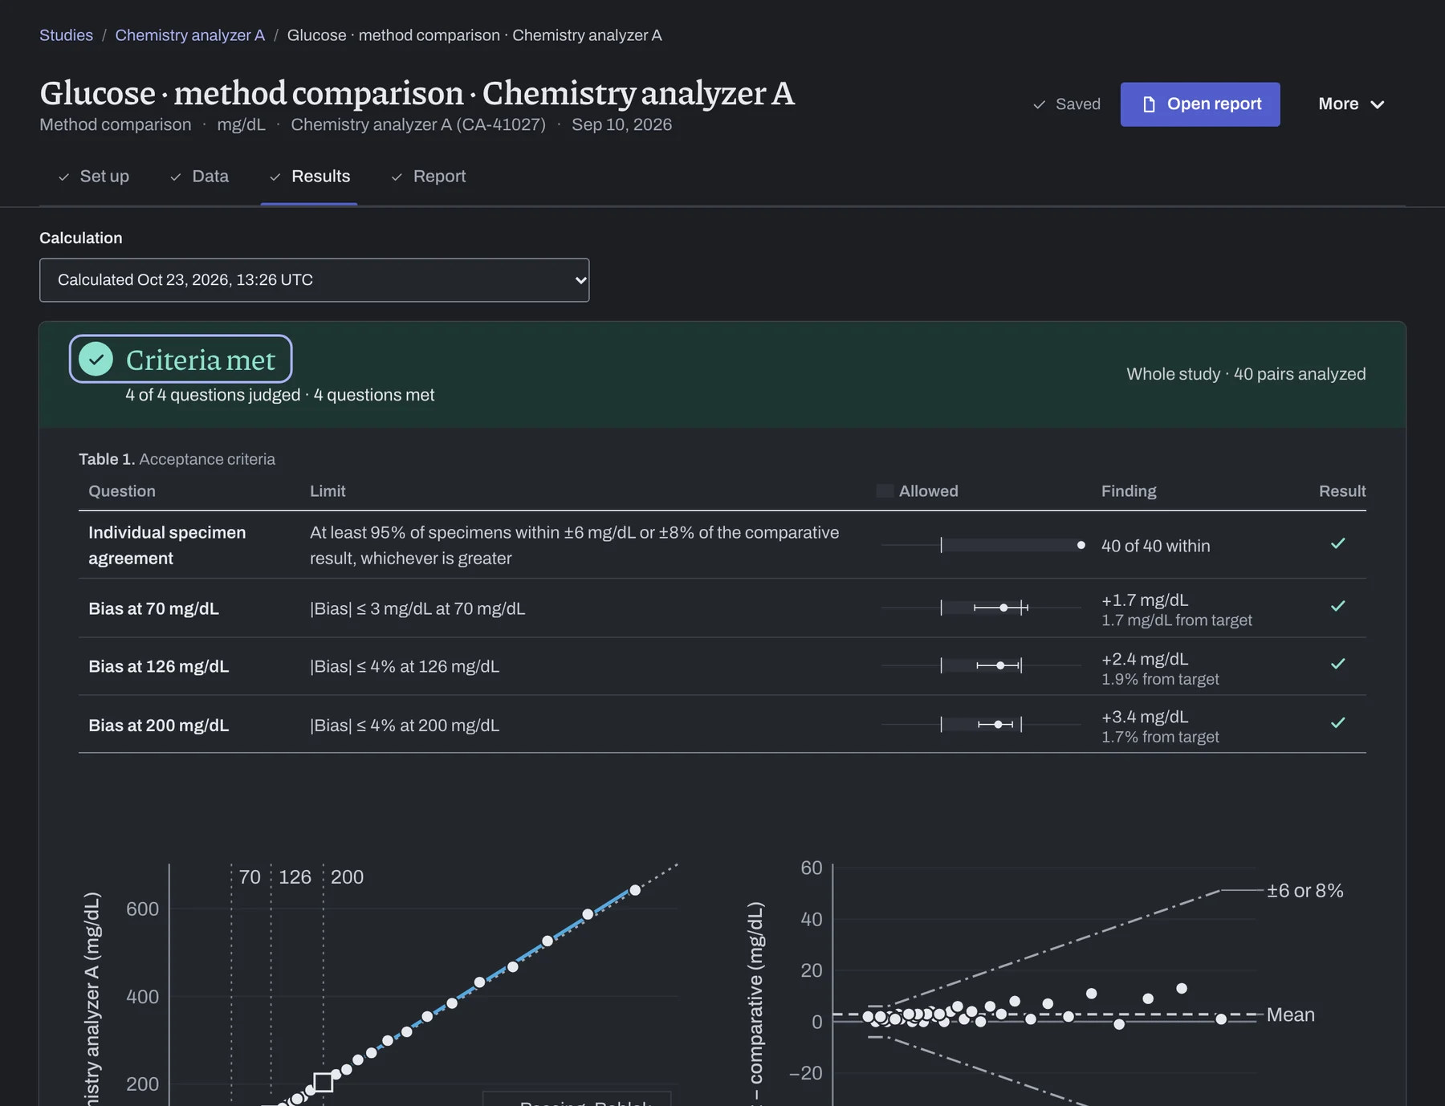Click the 40 of 40 within range marker
The width and height of the screenshot is (1445, 1106).
tap(1081, 545)
